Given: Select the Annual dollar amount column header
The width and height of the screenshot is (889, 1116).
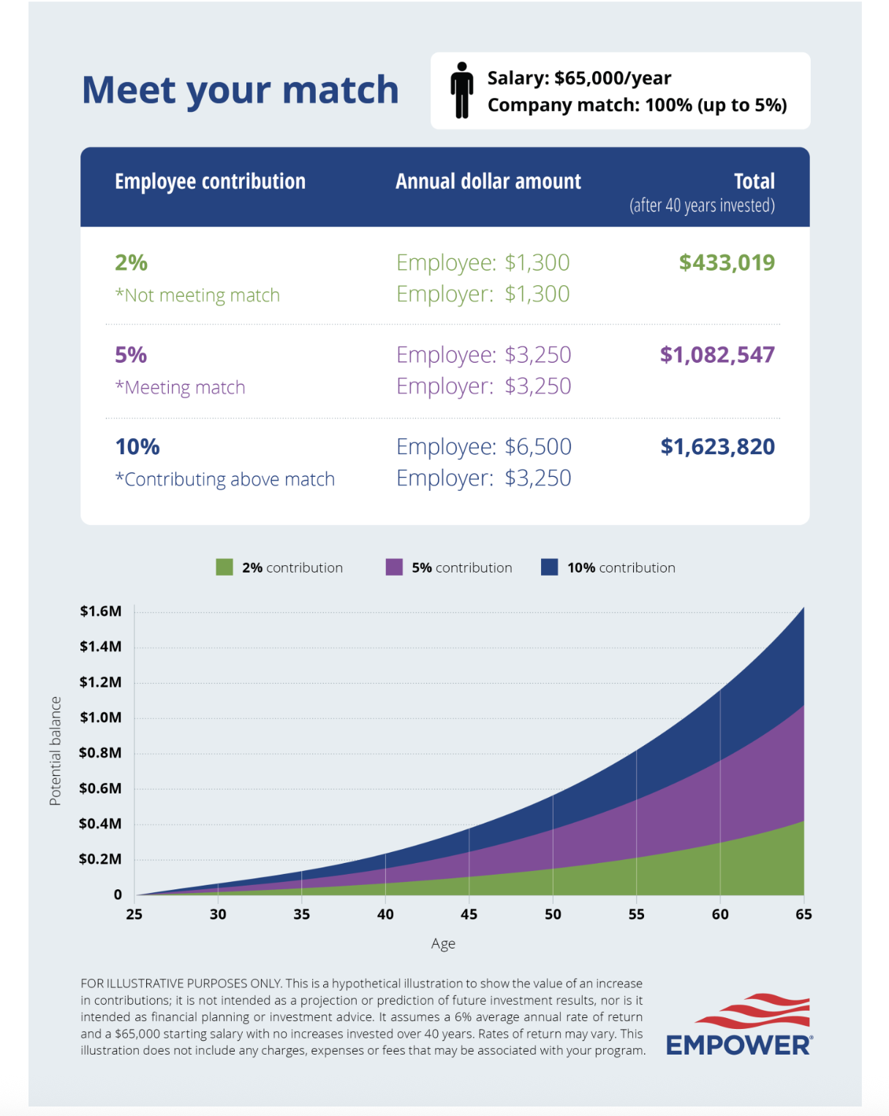Looking at the screenshot, I should tap(488, 181).
